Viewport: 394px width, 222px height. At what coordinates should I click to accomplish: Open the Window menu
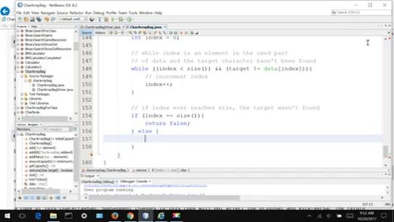point(146,13)
